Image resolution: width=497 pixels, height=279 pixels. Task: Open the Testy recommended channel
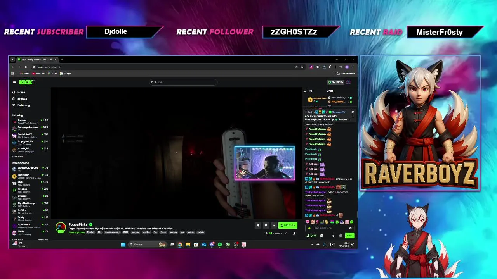[30, 218]
